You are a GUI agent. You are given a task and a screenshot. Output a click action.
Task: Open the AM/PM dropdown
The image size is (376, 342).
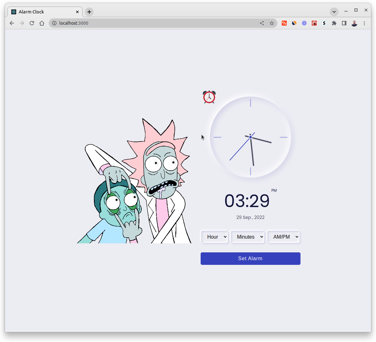[x=284, y=237]
